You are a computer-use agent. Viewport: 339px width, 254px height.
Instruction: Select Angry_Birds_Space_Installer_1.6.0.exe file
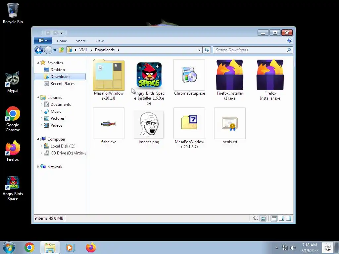pos(149,75)
